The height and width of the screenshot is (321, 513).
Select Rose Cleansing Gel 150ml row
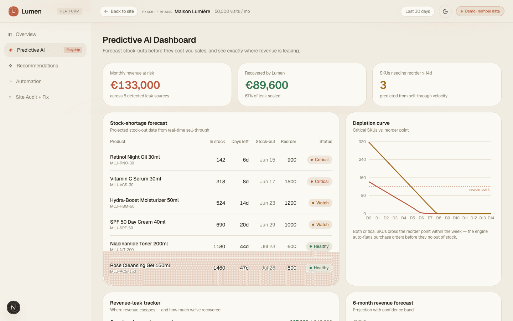pyautogui.click(x=221, y=268)
